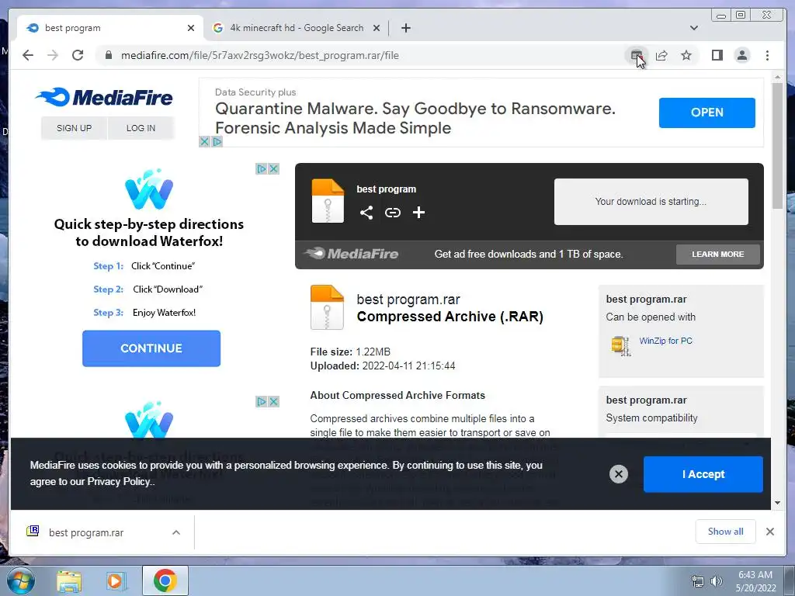Open the Windows Start menu
The image size is (795, 596).
(21, 580)
